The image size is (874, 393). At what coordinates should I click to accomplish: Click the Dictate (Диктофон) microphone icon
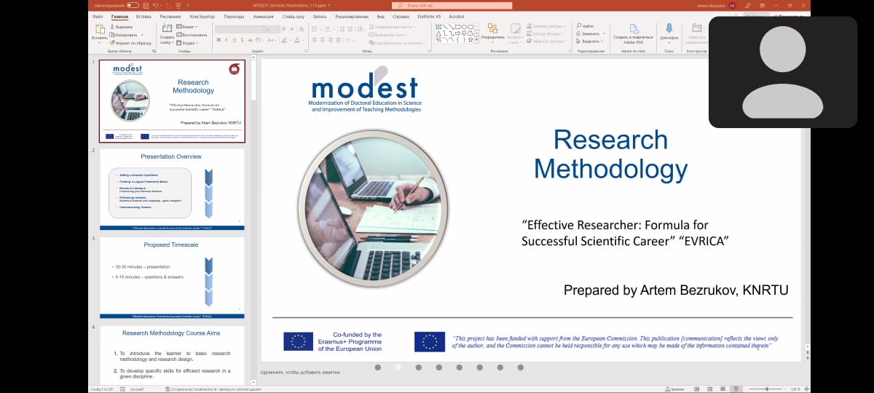pos(669,29)
